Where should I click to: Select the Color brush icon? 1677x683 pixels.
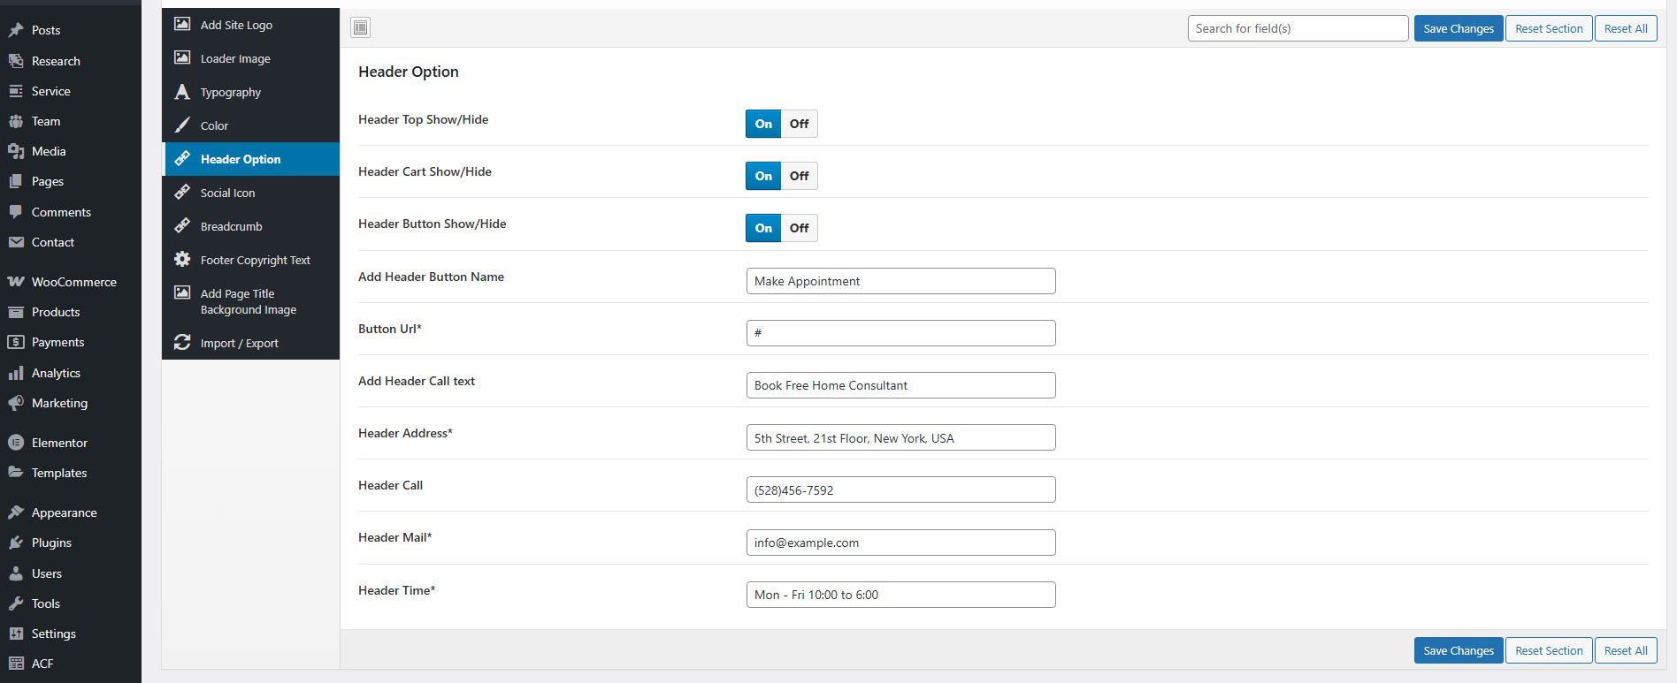[x=182, y=125]
